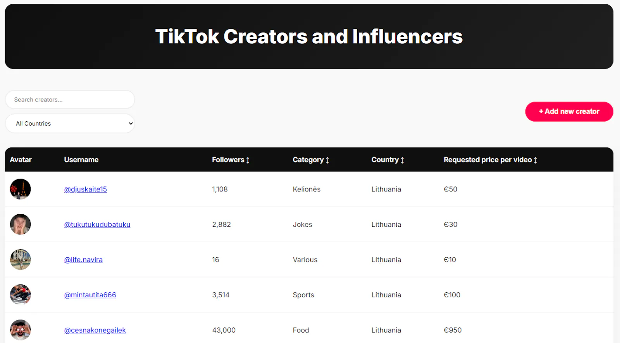Expand the All Countries dropdown
Screen dimensions: 620x343
pyautogui.click(x=70, y=124)
